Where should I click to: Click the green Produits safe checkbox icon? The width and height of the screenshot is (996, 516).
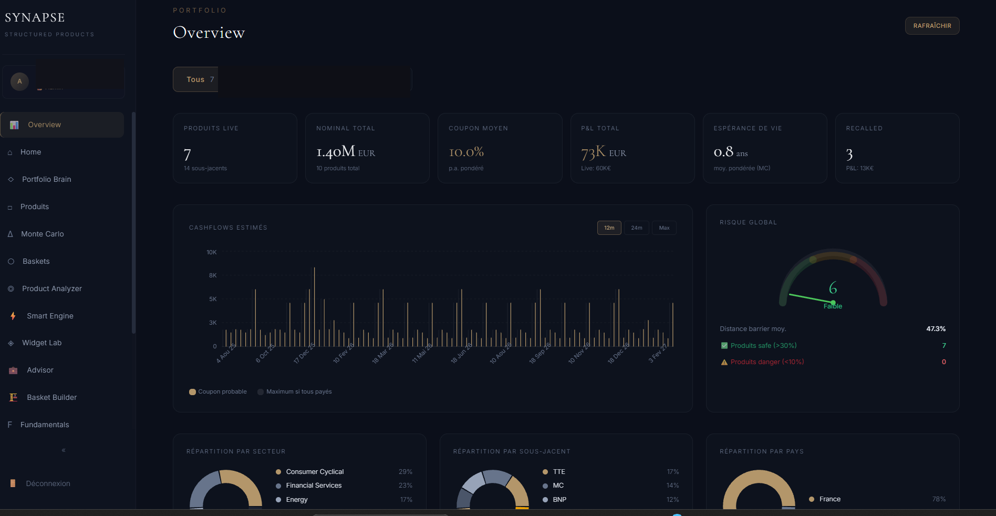(724, 346)
